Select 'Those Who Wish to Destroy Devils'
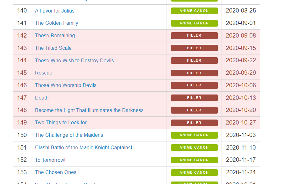The image size is (286, 184). 74,60
